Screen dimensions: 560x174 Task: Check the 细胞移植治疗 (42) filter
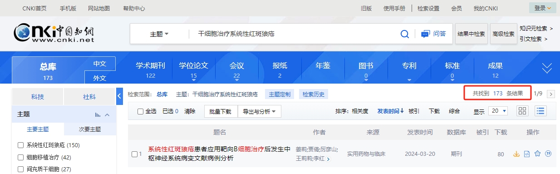tap(20, 158)
